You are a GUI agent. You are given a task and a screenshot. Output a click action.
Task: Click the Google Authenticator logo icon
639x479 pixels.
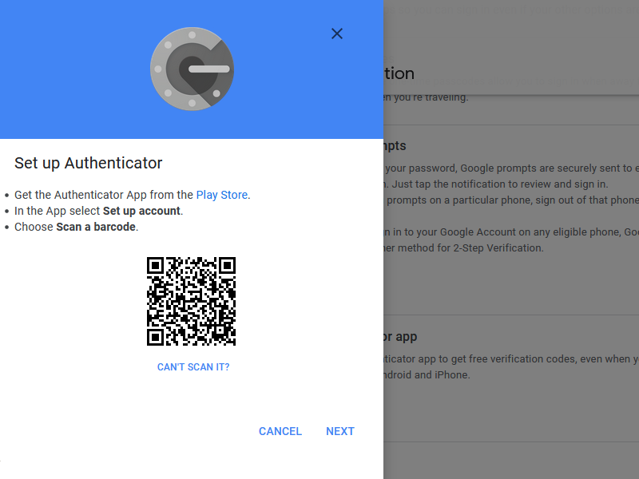point(192,69)
